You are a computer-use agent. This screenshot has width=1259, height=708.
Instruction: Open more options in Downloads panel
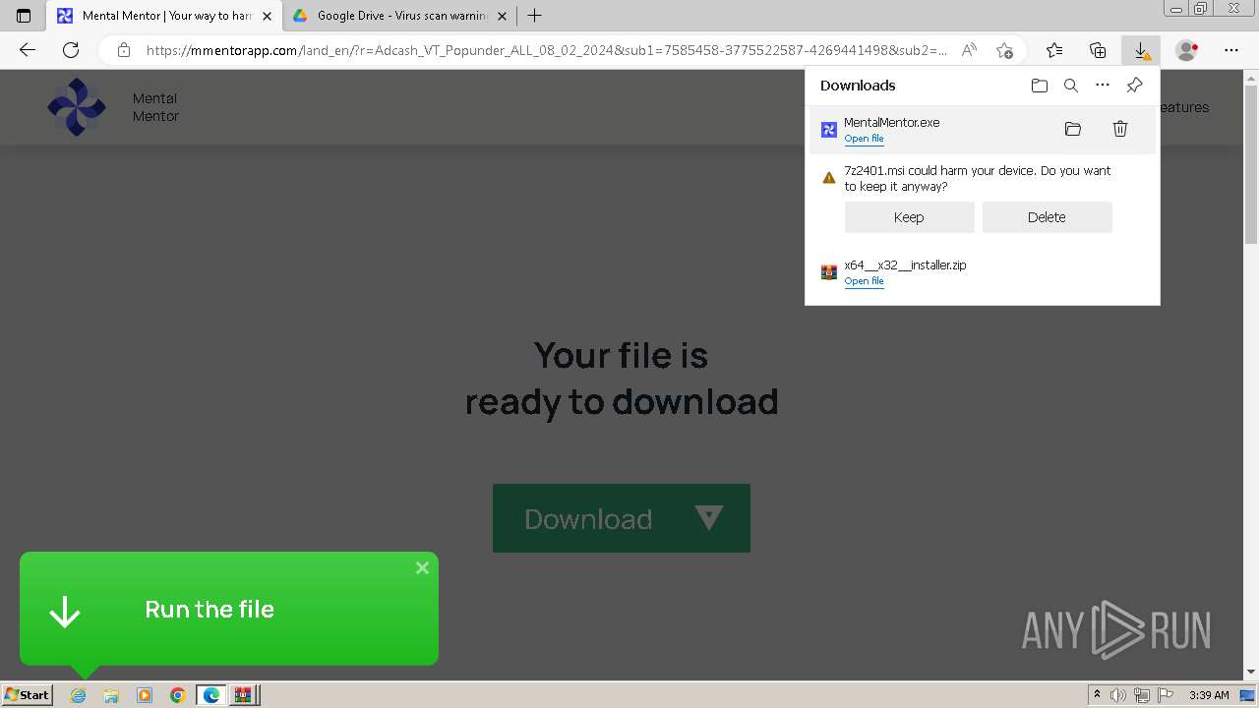tap(1103, 86)
